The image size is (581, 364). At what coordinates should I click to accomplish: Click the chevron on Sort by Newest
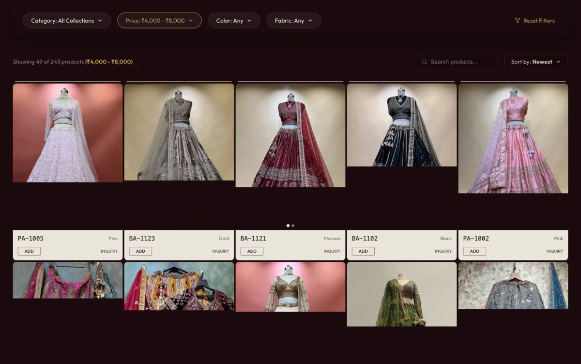tap(558, 62)
